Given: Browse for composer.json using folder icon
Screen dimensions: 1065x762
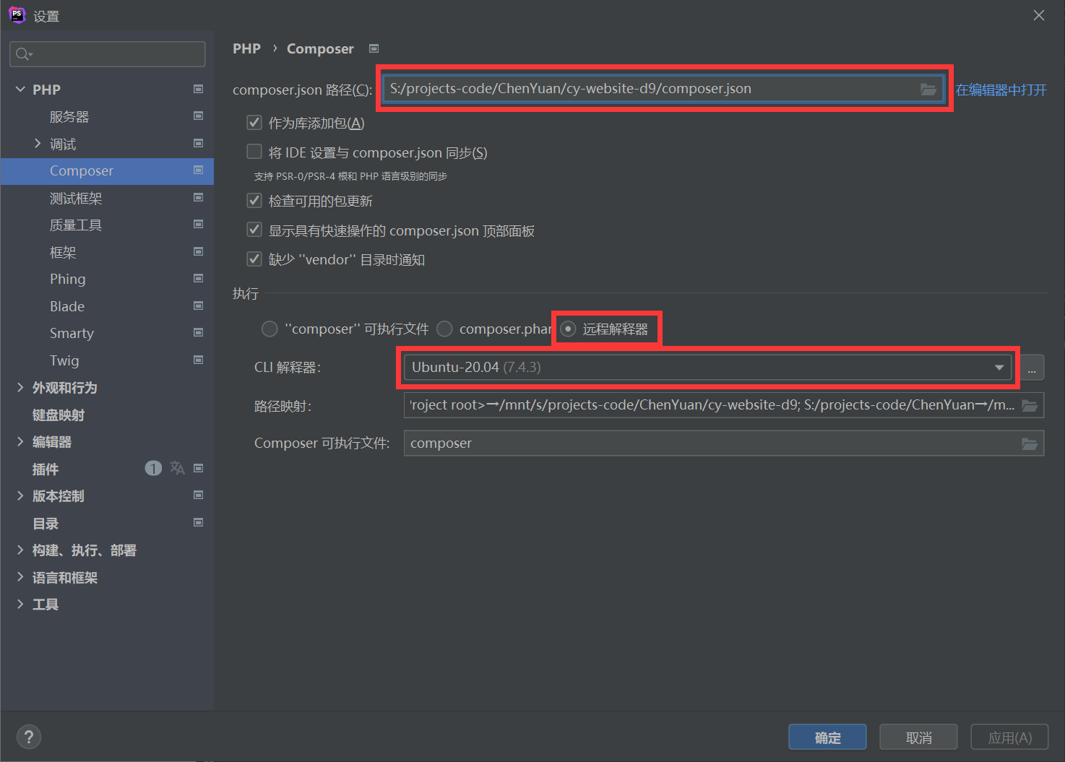Looking at the screenshot, I should (928, 89).
